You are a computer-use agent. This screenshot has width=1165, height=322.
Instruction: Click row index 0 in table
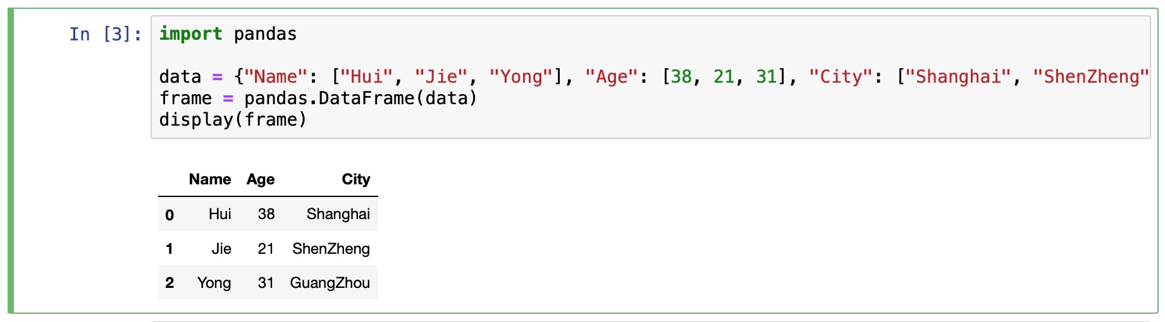[x=170, y=215]
